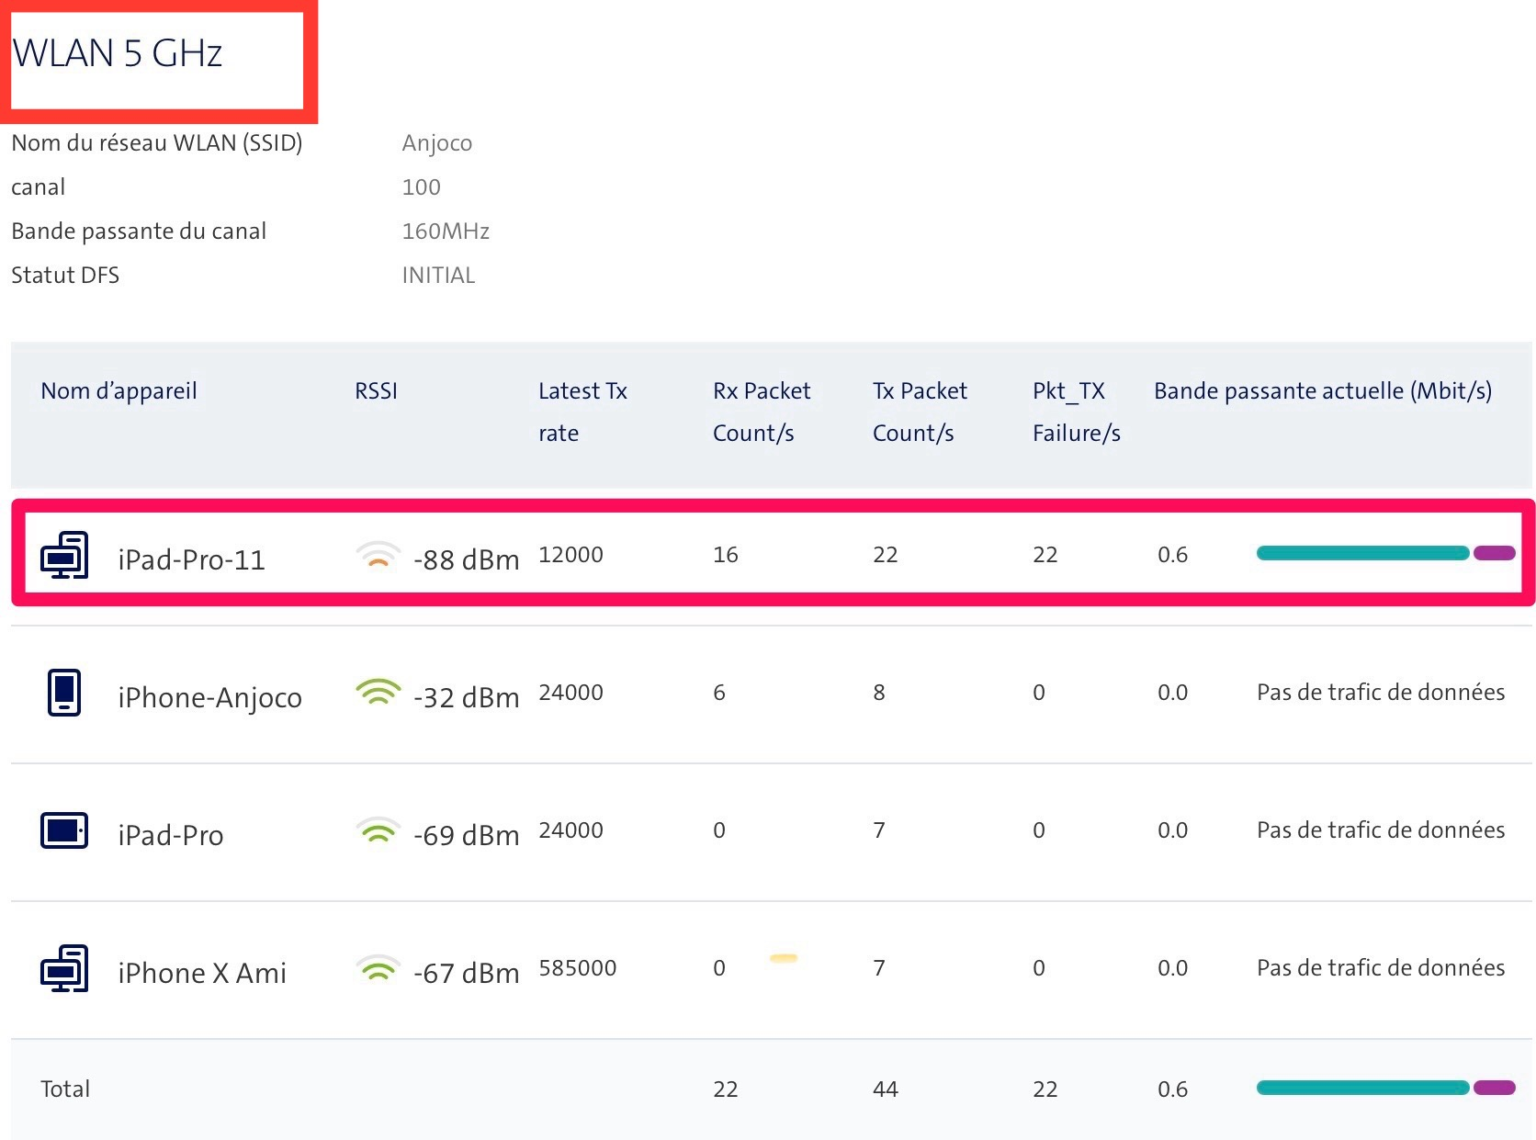Image resolution: width=1536 pixels, height=1140 pixels.
Task: Click the iPhone-Anjoco phone icon
Action: [64, 693]
